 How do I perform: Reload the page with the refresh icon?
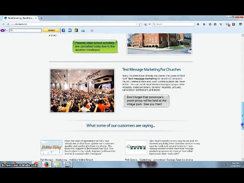[x=140, y=24]
